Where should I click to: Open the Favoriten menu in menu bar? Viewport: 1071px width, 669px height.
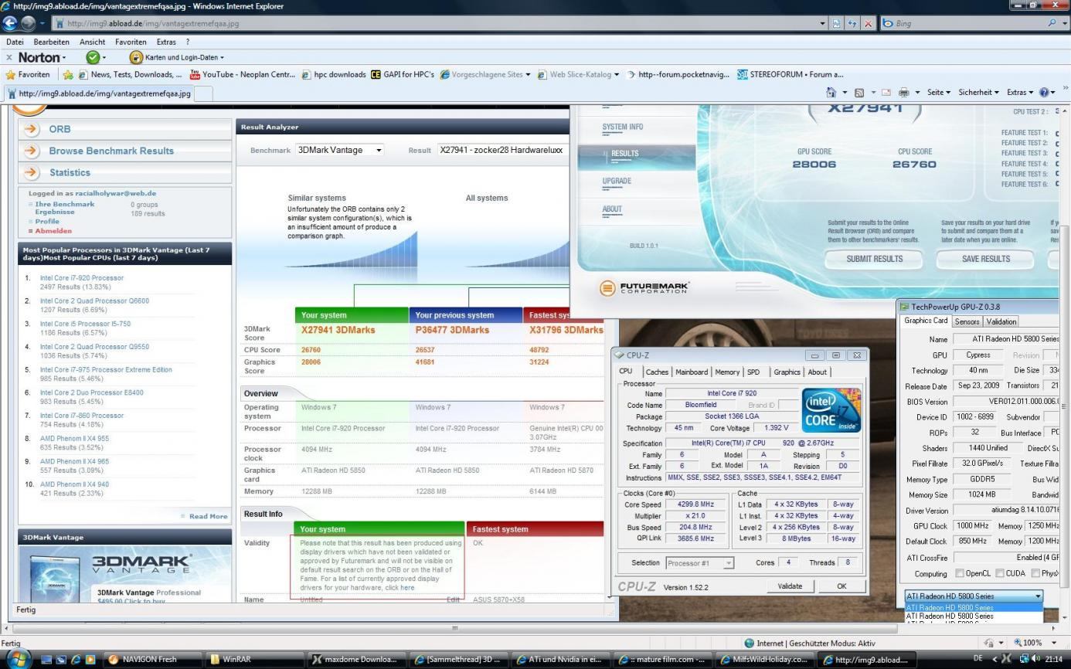[x=131, y=42]
